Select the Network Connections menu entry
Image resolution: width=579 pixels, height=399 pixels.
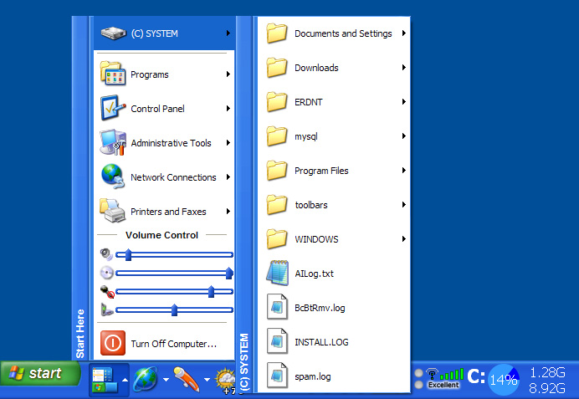point(164,177)
